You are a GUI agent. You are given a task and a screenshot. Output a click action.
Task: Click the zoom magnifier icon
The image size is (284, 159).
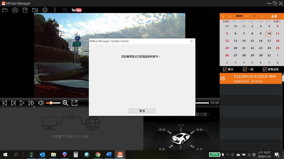point(65,103)
